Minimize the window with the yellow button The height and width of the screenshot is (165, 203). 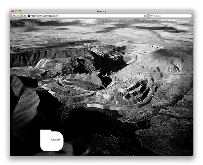point(16,11)
